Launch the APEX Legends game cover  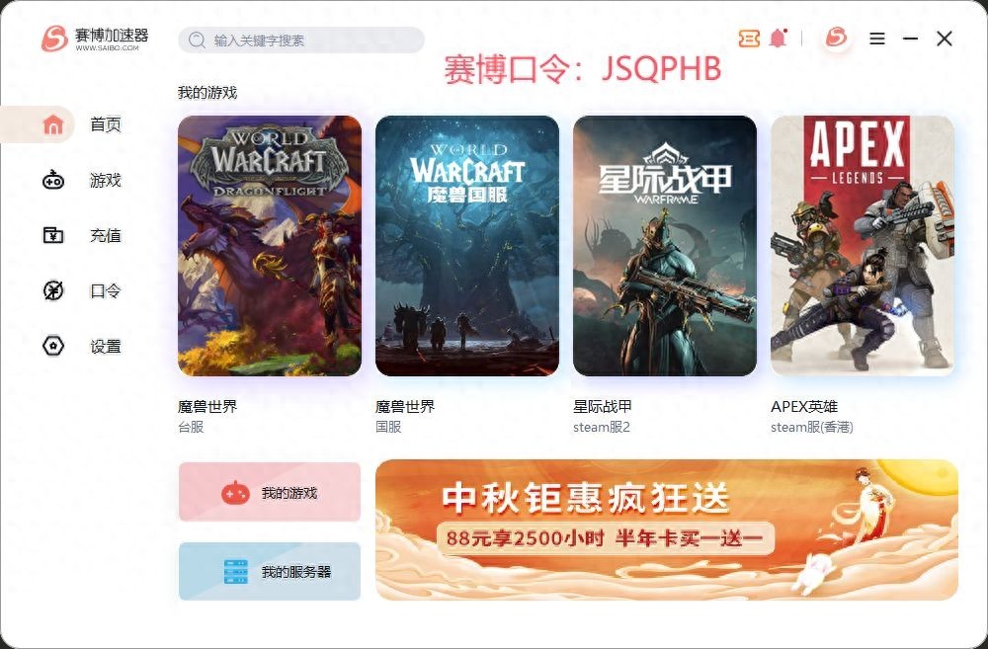pos(862,246)
